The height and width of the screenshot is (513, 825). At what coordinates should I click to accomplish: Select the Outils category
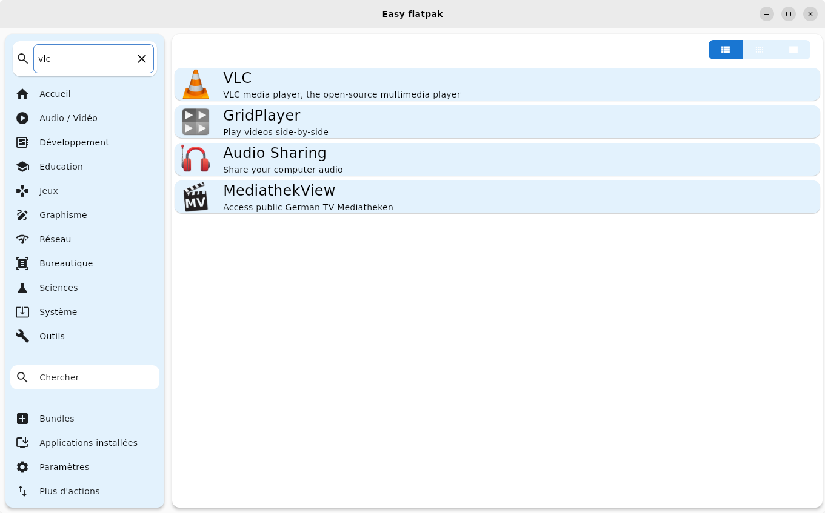click(85, 336)
